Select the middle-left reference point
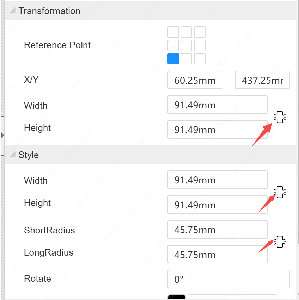This screenshot has width=299, height=300. pyautogui.click(x=173, y=45)
